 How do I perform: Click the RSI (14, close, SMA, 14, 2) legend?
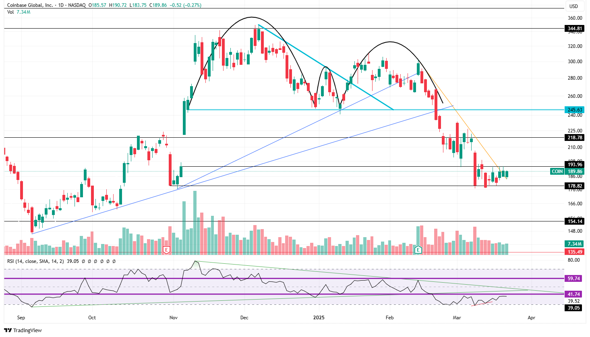(x=35, y=261)
